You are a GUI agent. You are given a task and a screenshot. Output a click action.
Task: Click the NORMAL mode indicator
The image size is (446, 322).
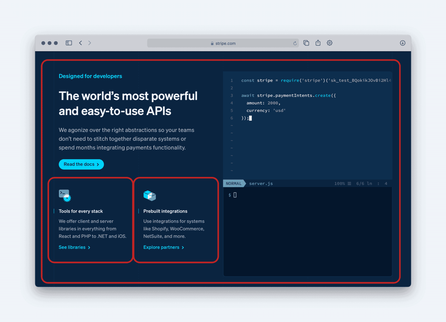(x=234, y=183)
